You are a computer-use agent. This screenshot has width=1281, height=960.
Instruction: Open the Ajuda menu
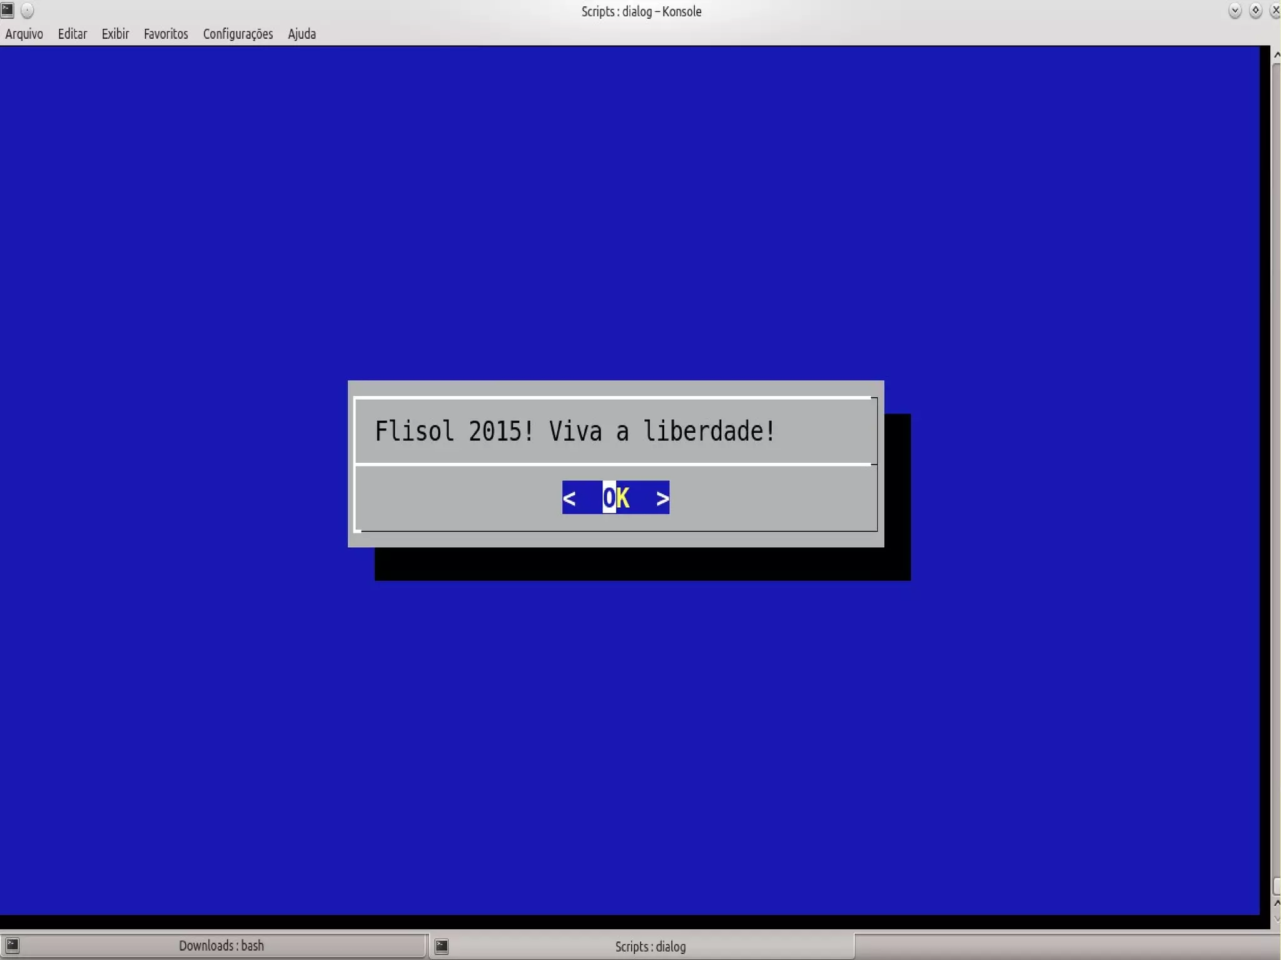[x=301, y=34]
